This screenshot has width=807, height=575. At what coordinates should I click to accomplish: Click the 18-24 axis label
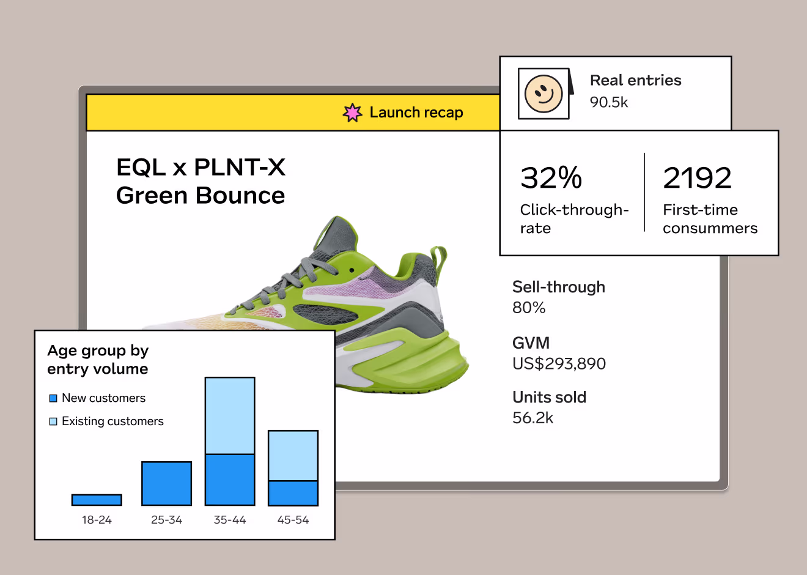[x=97, y=520]
